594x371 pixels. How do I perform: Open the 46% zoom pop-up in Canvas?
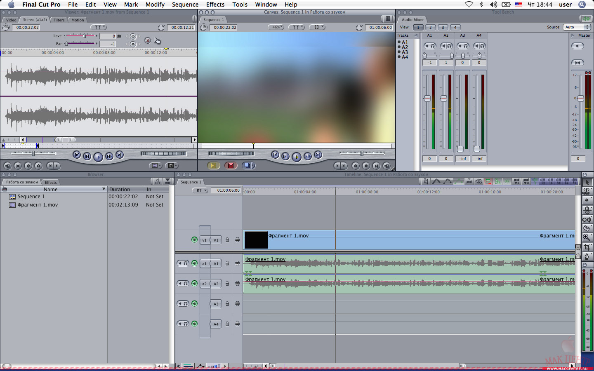tap(276, 27)
